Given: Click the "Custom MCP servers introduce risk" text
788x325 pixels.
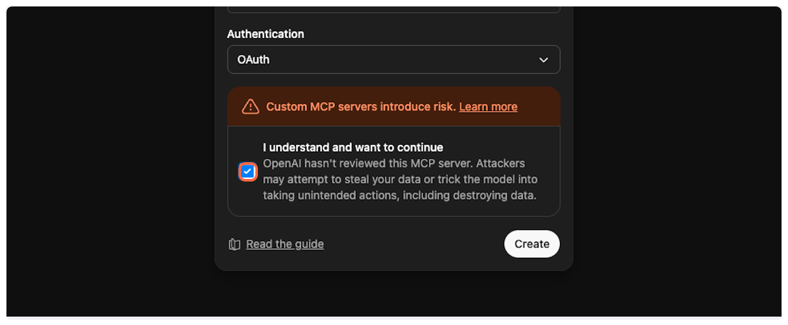Looking at the screenshot, I should pos(361,107).
